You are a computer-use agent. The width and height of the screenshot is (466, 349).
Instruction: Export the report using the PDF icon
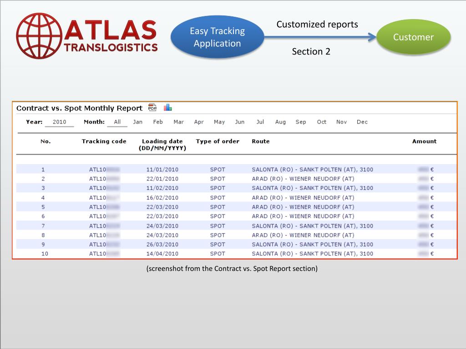pyautogui.click(x=152, y=107)
